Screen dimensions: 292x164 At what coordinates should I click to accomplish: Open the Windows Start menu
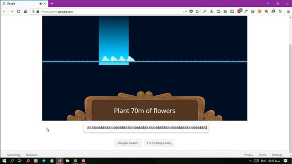click(4, 161)
